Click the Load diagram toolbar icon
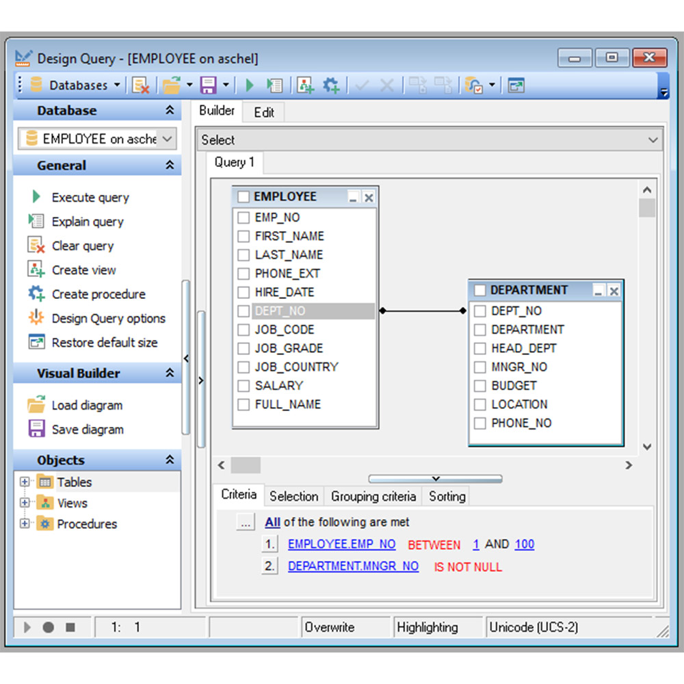This screenshot has height=684, width=684. pyautogui.click(x=172, y=85)
